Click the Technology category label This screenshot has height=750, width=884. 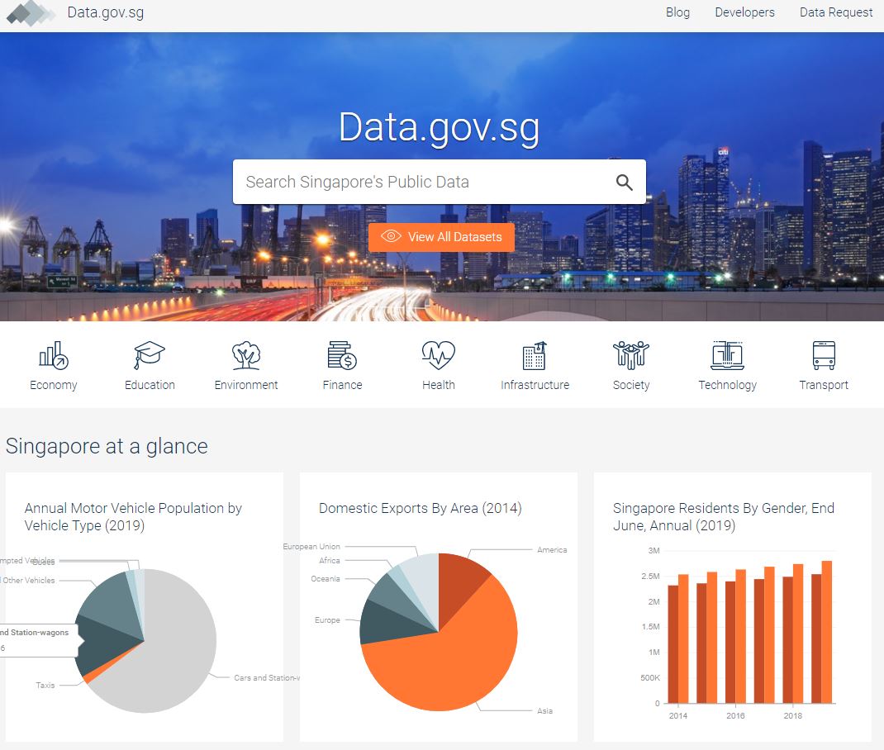(727, 385)
